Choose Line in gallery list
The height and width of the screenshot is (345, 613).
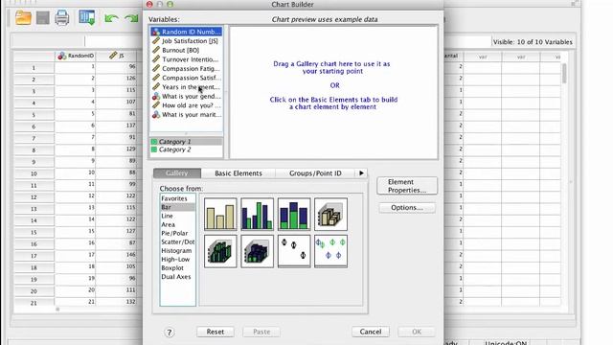[177, 216]
